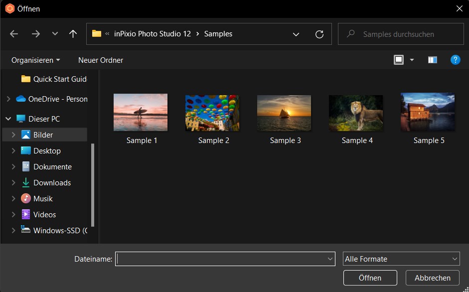
Task: Select the Bilder folder in sidebar
Action: pos(43,135)
